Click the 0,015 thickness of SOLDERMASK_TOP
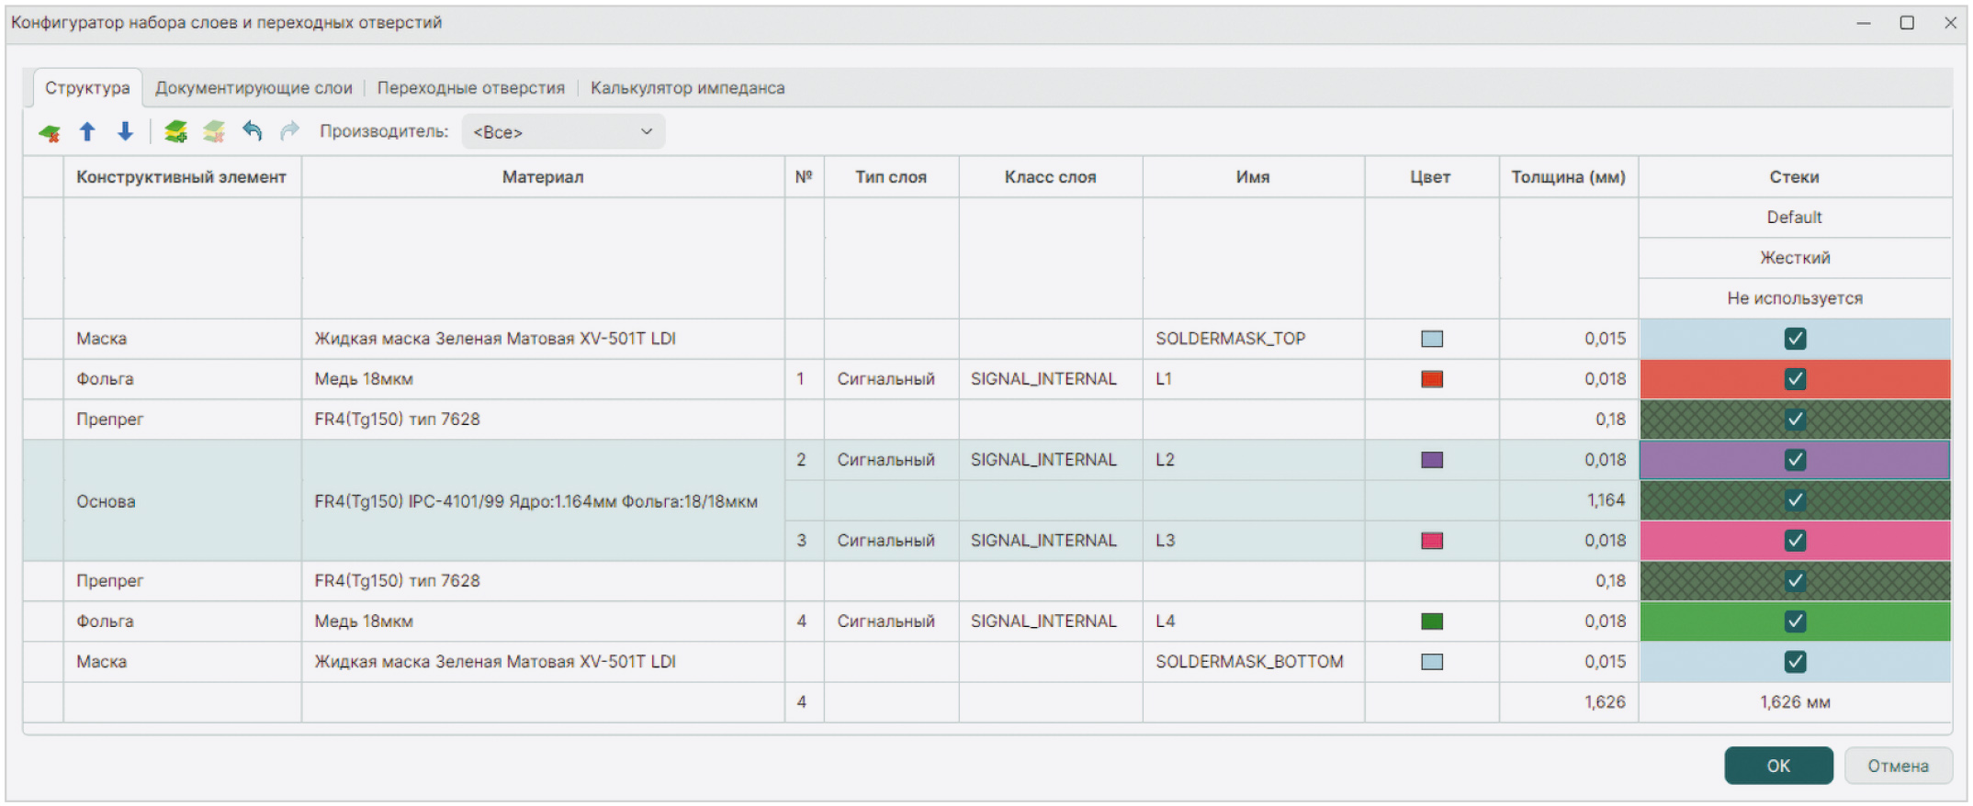The image size is (1973, 806). click(x=1568, y=339)
